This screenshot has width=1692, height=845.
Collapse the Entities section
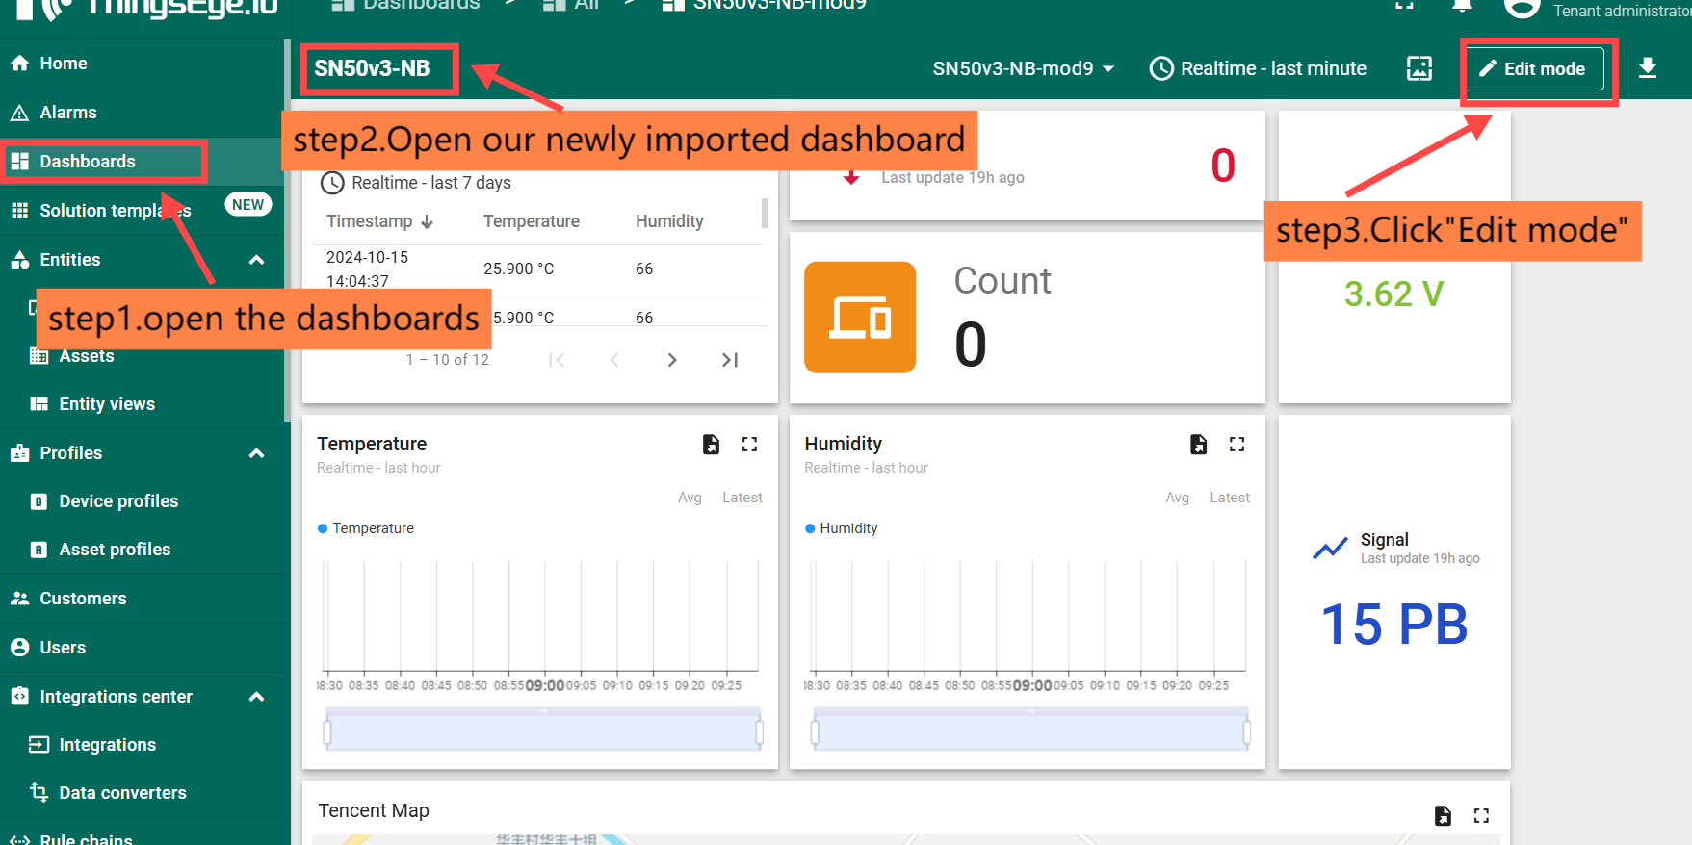(256, 260)
